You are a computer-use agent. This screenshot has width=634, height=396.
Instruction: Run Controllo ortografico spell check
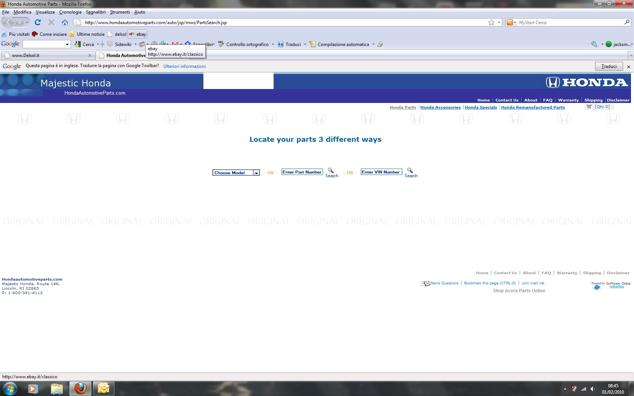click(x=243, y=45)
